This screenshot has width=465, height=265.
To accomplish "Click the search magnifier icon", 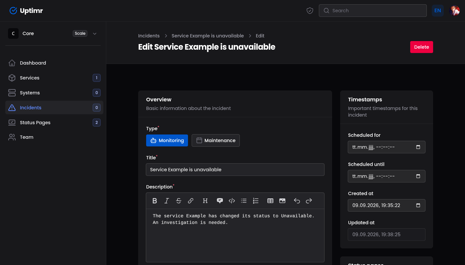I will coord(326,11).
